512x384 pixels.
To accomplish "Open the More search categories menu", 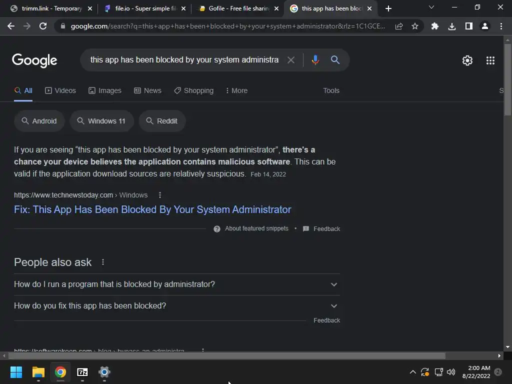I will [x=236, y=91].
